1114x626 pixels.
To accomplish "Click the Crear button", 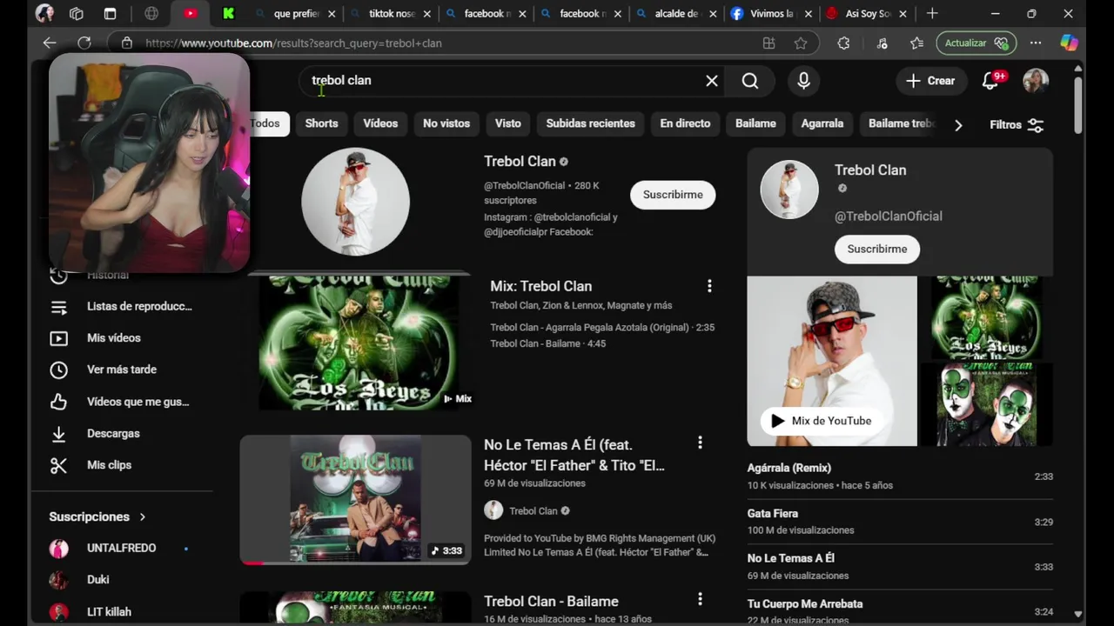I will 930,81.
